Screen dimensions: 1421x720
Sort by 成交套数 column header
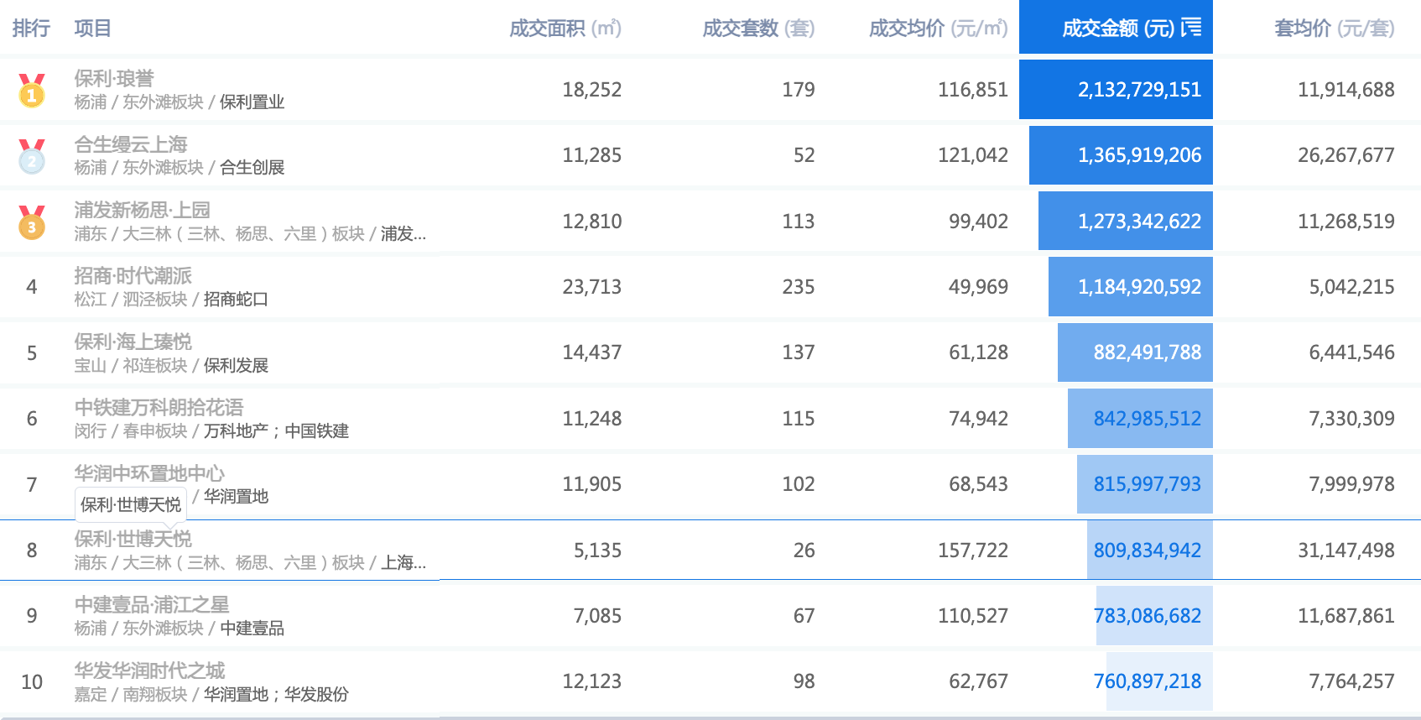pos(757,29)
